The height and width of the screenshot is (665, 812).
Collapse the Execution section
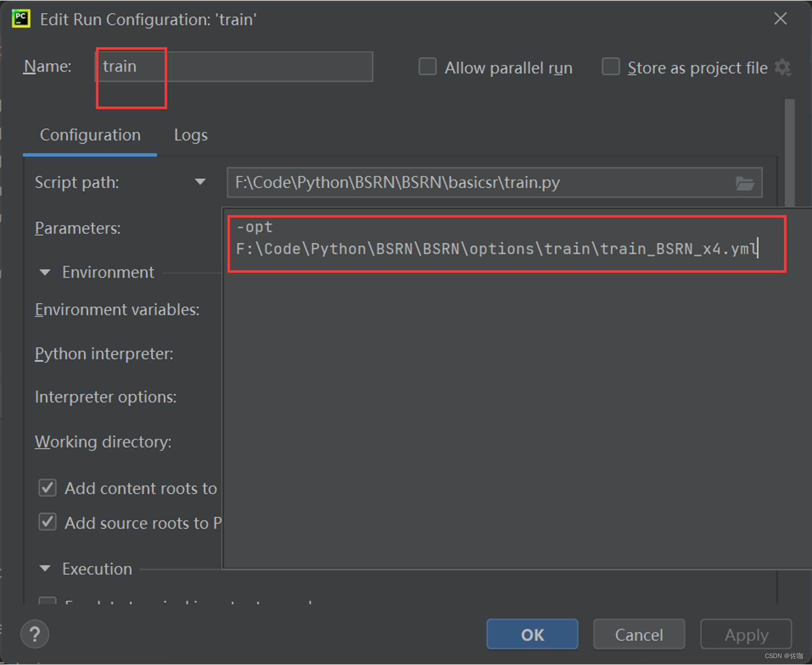pyautogui.click(x=45, y=569)
